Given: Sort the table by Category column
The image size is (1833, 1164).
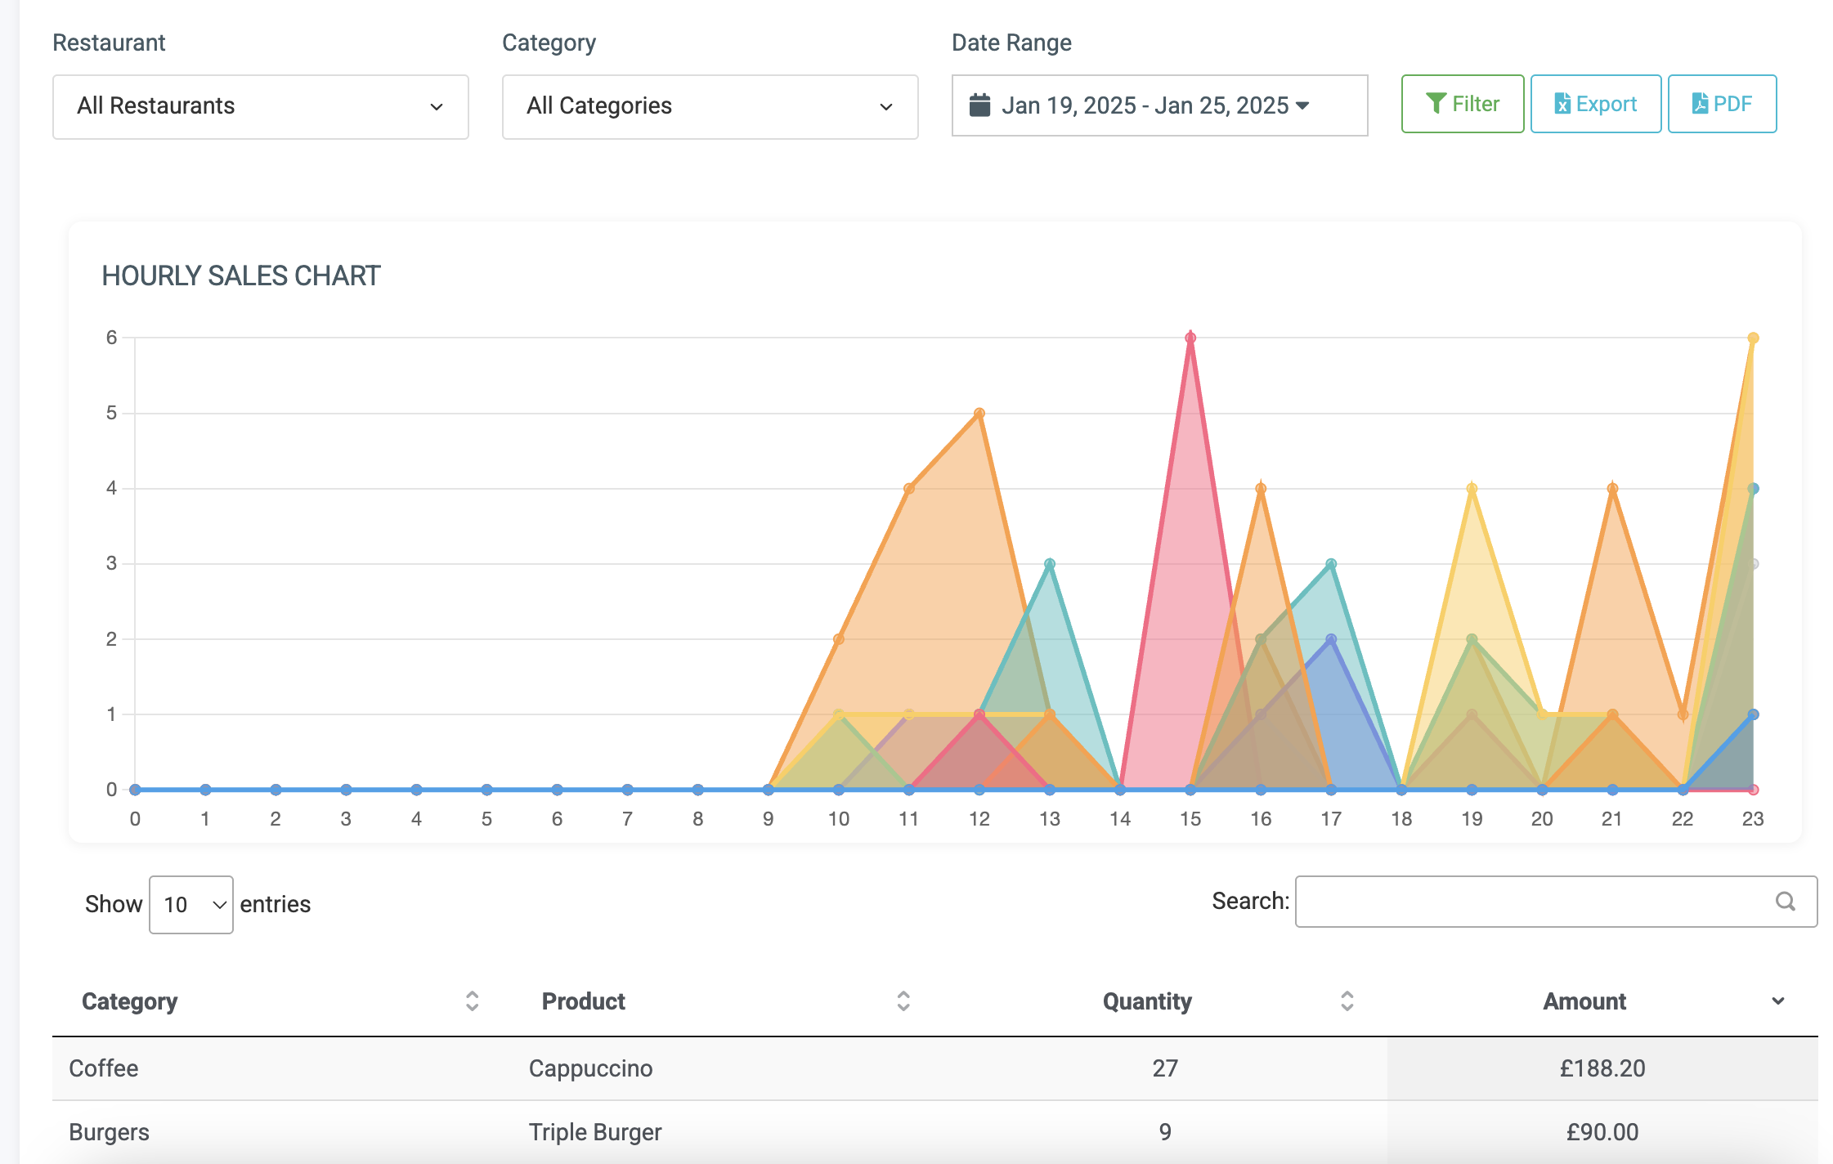Looking at the screenshot, I should [x=472, y=1001].
